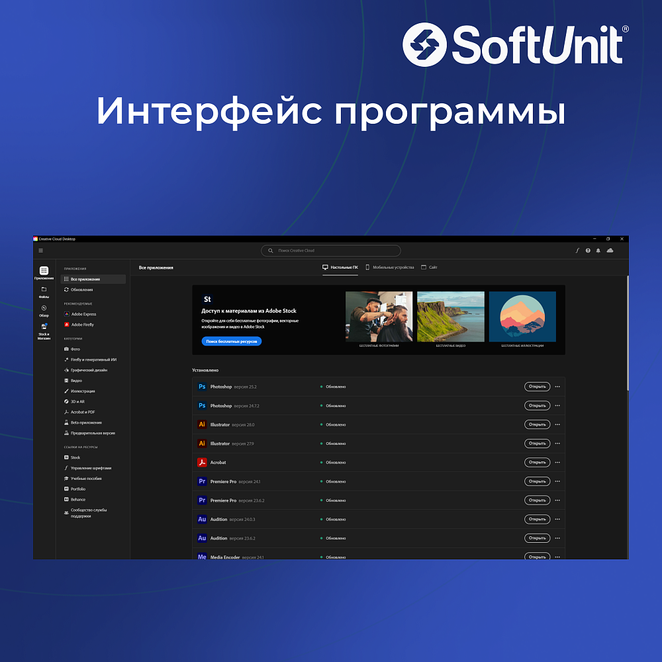662x662 pixels.
Task: Select the Файлы sidebar icon
Action: 44,292
